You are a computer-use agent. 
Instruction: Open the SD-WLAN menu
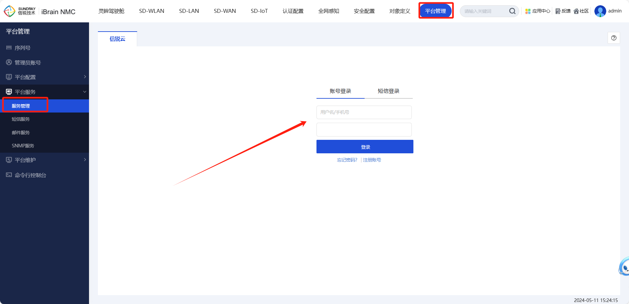pyautogui.click(x=152, y=11)
